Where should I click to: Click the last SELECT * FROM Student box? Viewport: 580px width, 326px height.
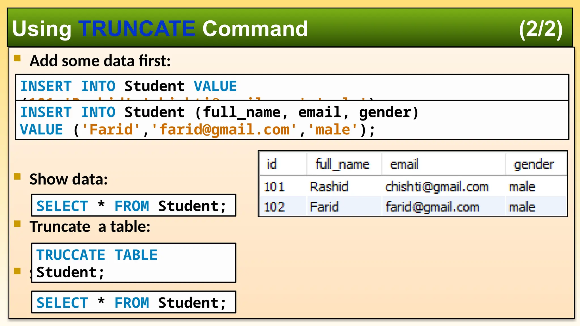(133, 302)
